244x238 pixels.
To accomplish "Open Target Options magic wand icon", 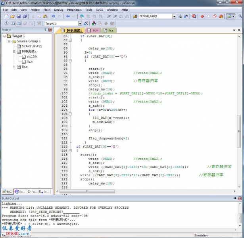I will 86,23.
